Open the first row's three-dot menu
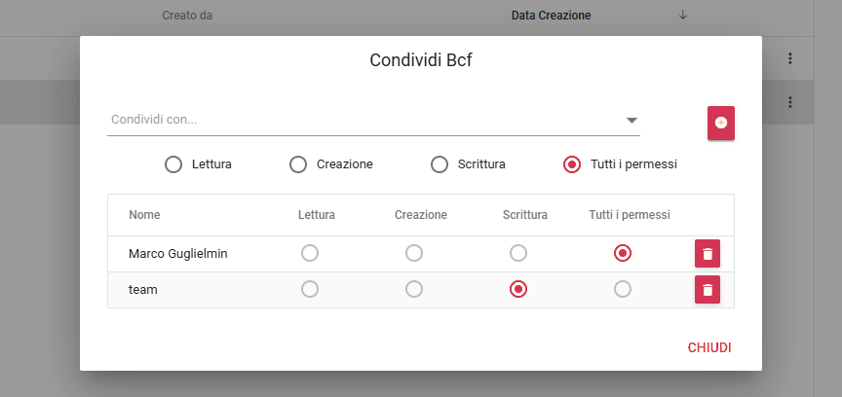This screenshot has height=397, width=842. coord(789,59)
